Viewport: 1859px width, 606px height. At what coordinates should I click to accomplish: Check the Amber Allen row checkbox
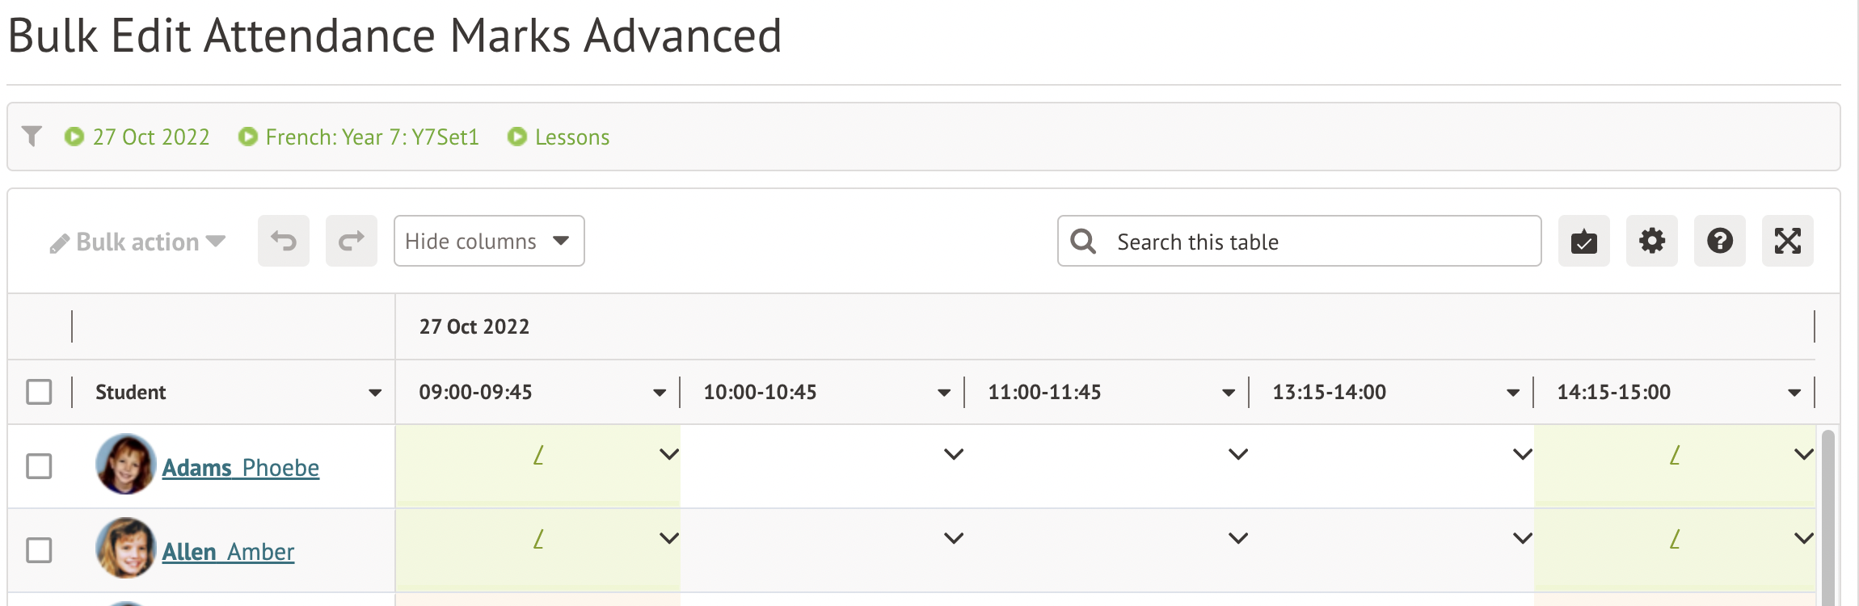point(39,550)
